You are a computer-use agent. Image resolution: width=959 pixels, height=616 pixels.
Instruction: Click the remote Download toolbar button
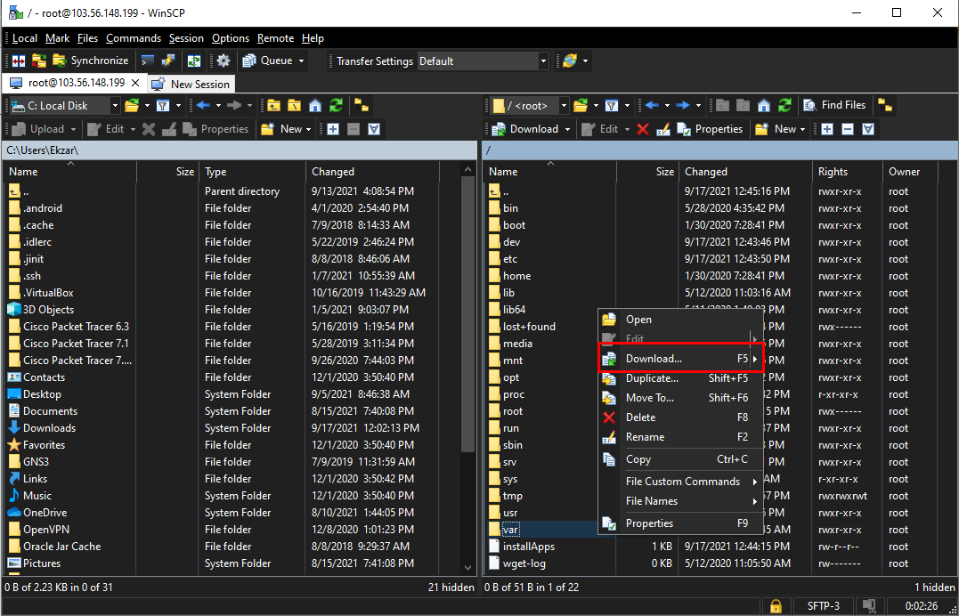[x=525, y=129]
